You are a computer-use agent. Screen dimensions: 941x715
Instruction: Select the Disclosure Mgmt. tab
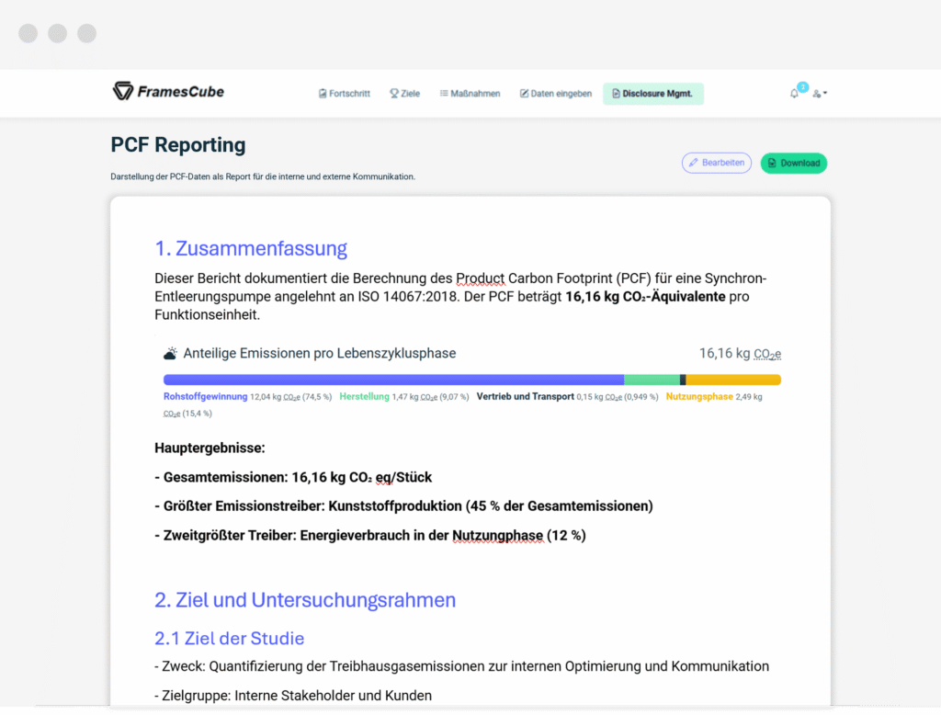click(x=653, y=94)
